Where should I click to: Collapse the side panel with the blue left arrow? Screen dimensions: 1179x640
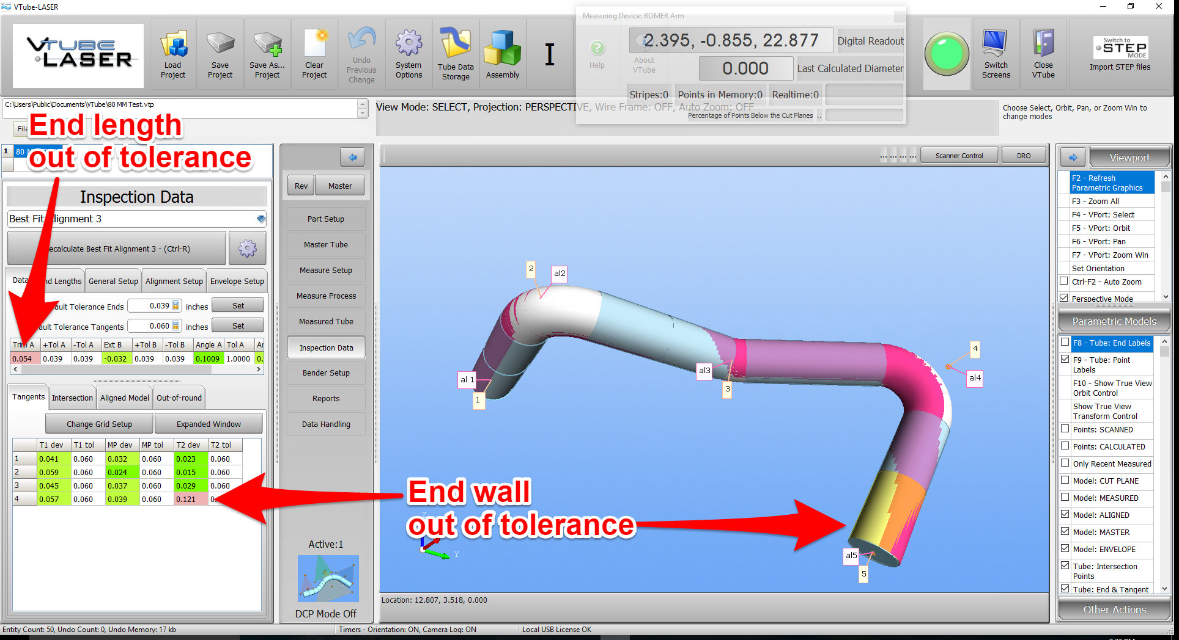pos(352,158)
